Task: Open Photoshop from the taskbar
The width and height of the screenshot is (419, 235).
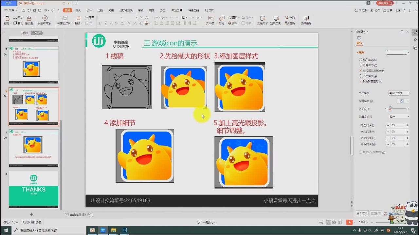Action: click(x=124, y=230)
